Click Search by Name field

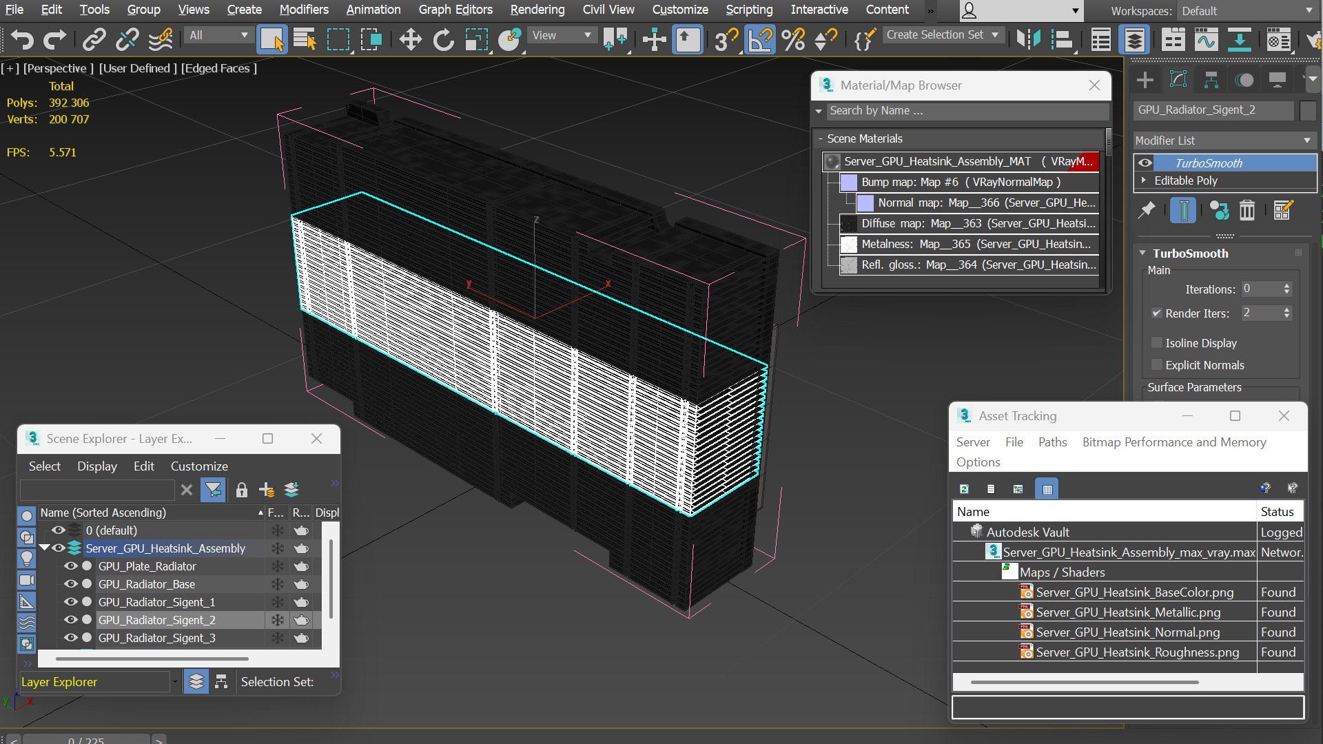click(967, 110)
